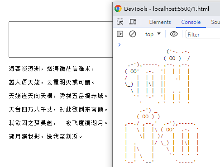The width and height of the screenshot is (220, 167).
Task: Create a live expression with eye icon
Action: (x=174, y=34)
